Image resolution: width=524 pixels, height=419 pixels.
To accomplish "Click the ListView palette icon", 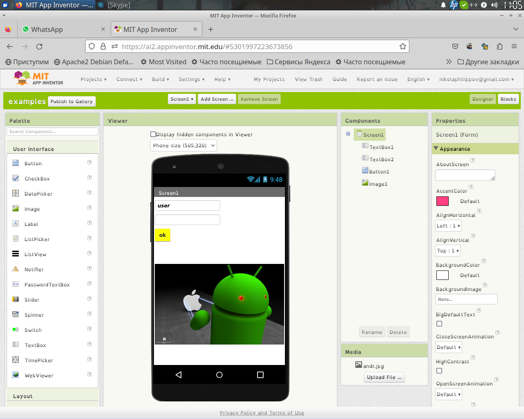I will click(16, 254).
